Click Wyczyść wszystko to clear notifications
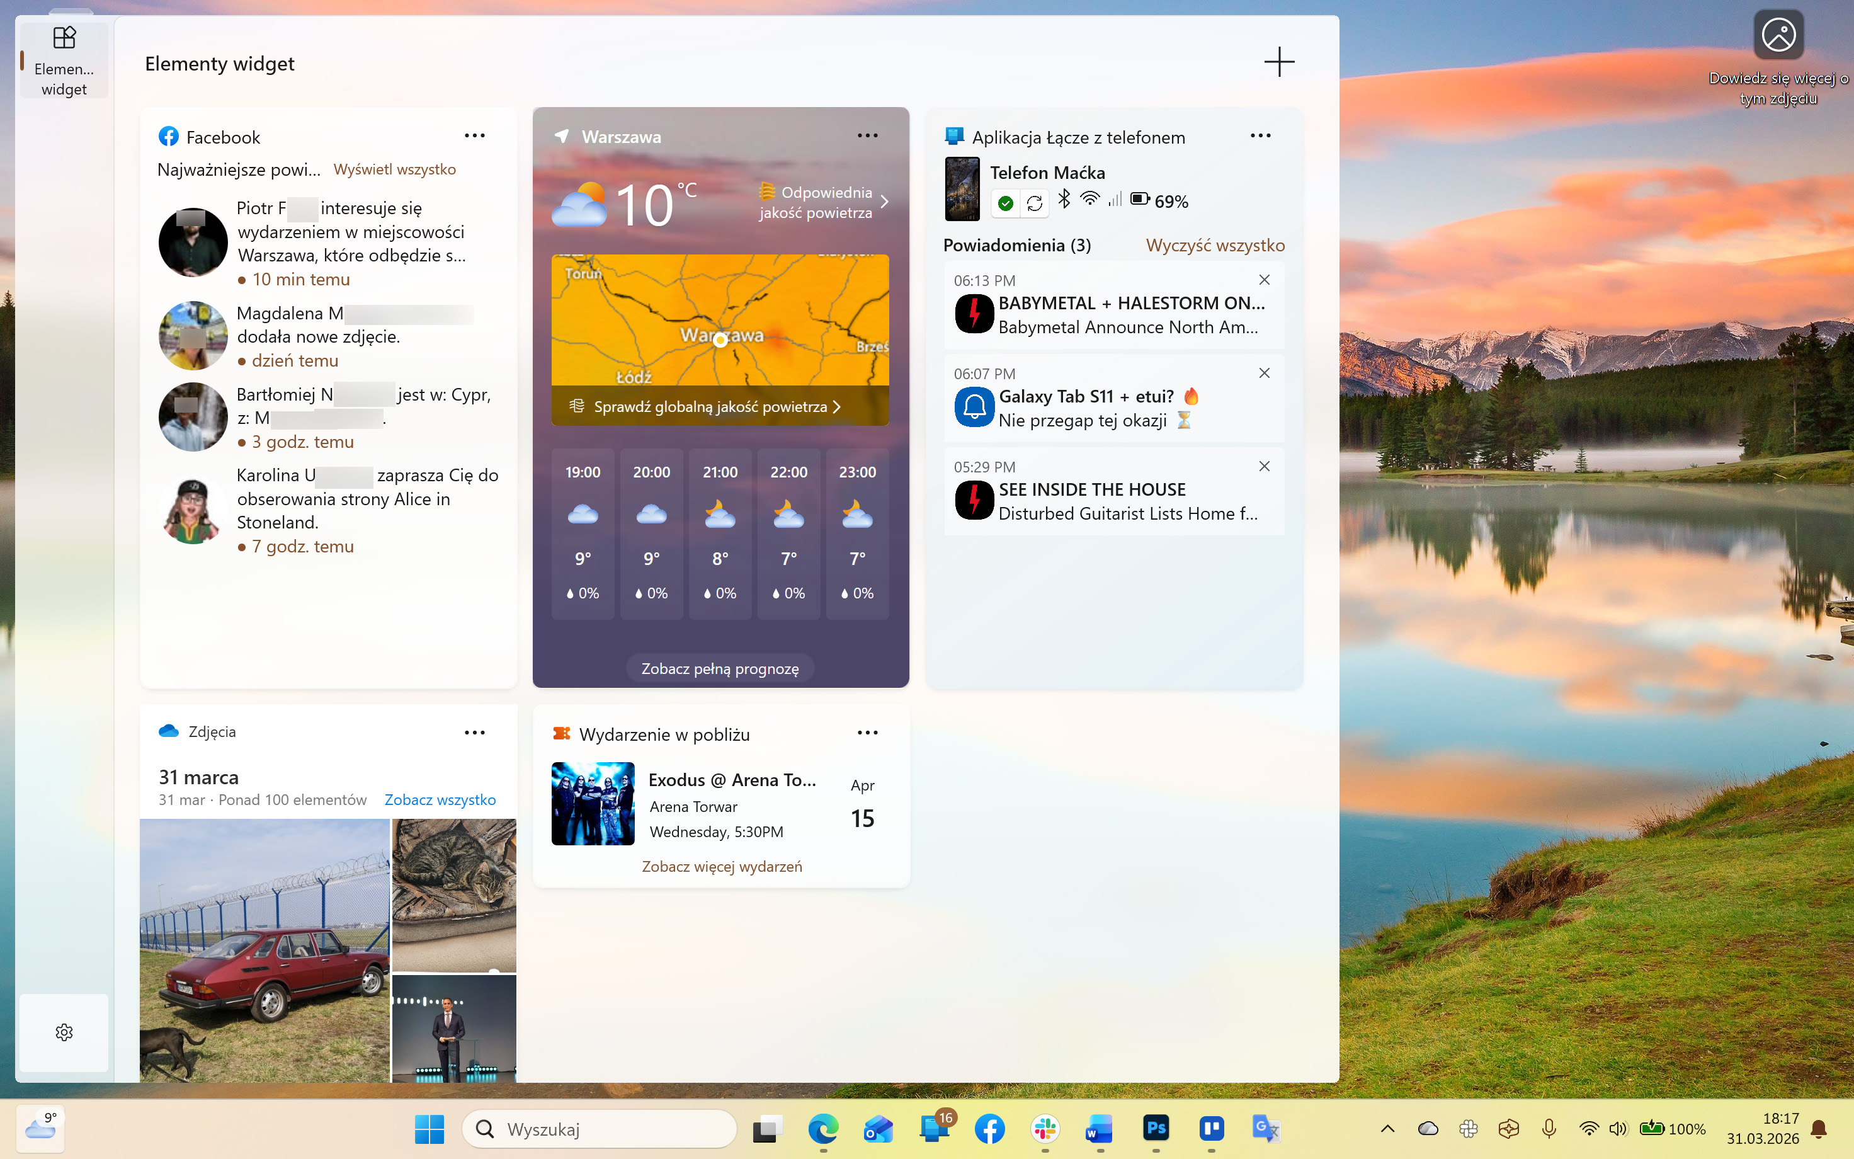 pyautogui.click(x=1215, y=245)
